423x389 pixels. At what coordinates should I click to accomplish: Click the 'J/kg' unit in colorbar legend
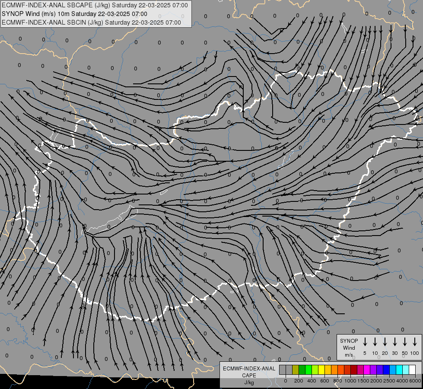249,383
